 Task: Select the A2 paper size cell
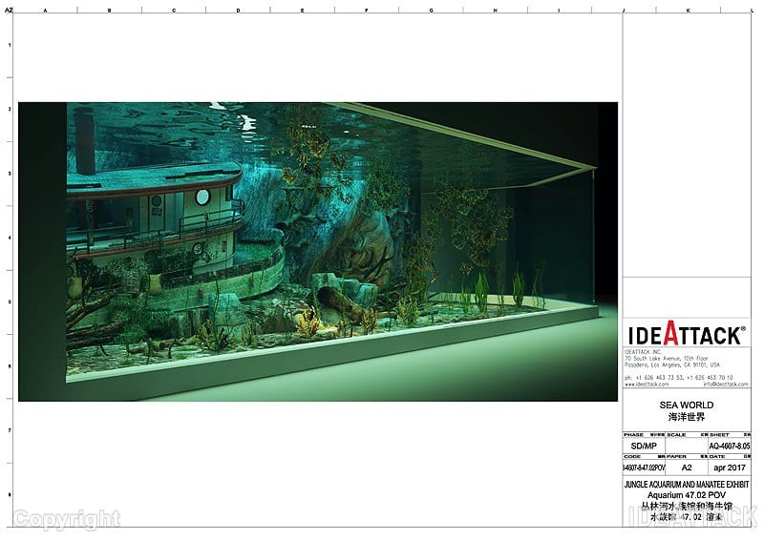686,468
